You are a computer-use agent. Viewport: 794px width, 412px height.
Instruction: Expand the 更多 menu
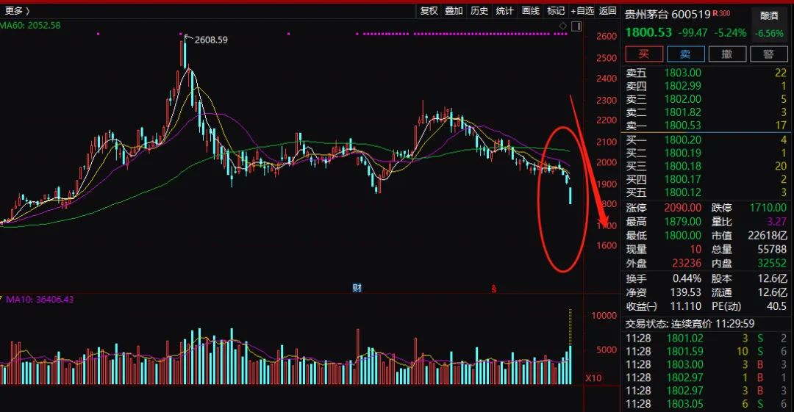[17, 10]
